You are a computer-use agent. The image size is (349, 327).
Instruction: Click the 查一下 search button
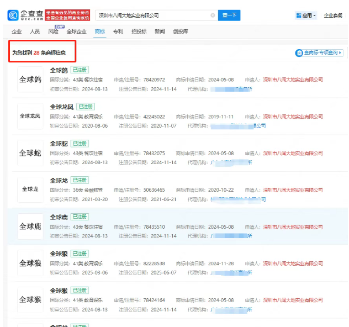coord(229,15)
